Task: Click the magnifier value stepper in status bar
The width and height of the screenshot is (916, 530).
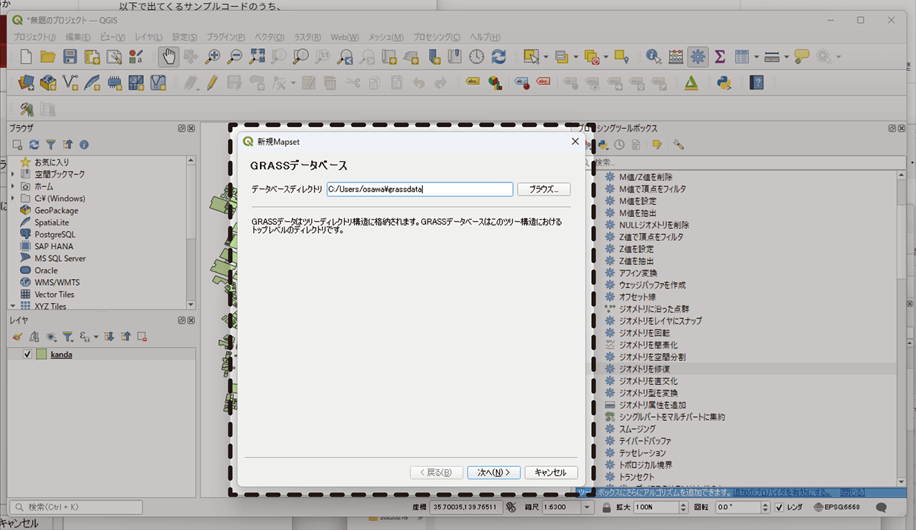Action: coord(684,507)
